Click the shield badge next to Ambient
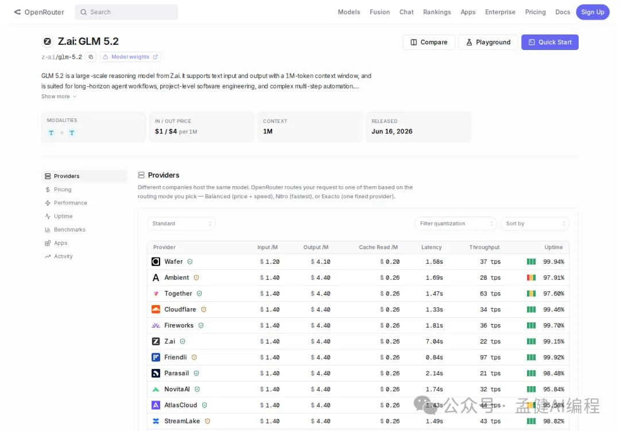This screenshot has height=431, width=620. pos(196,278)
